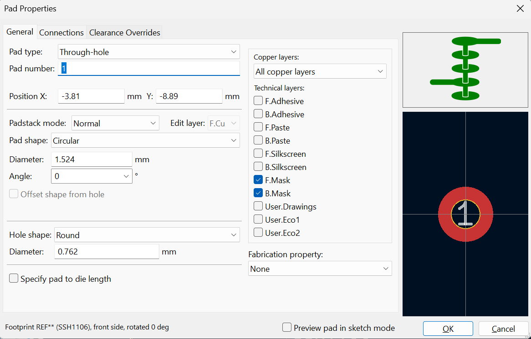Open the Copper layers dropdown
The height and width of the screenshot is (339, 531).
(x=320, y=71)
